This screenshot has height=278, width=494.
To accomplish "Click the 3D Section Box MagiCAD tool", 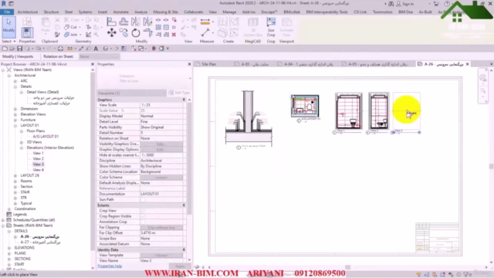I will tap(252, 27).
